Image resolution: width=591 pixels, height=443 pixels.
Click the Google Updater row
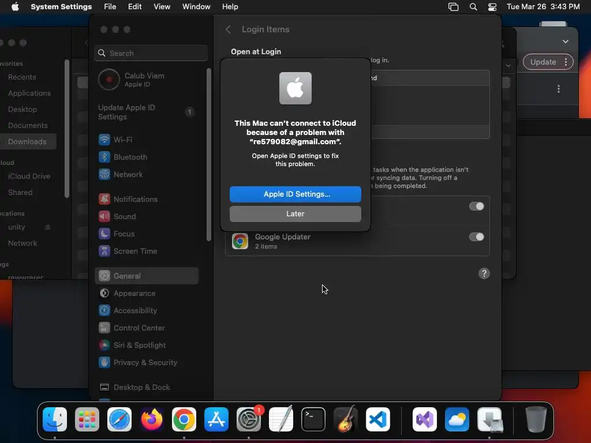coord(357,241)
